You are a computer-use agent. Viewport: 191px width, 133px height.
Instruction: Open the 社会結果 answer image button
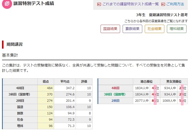[x=155, y=29]
